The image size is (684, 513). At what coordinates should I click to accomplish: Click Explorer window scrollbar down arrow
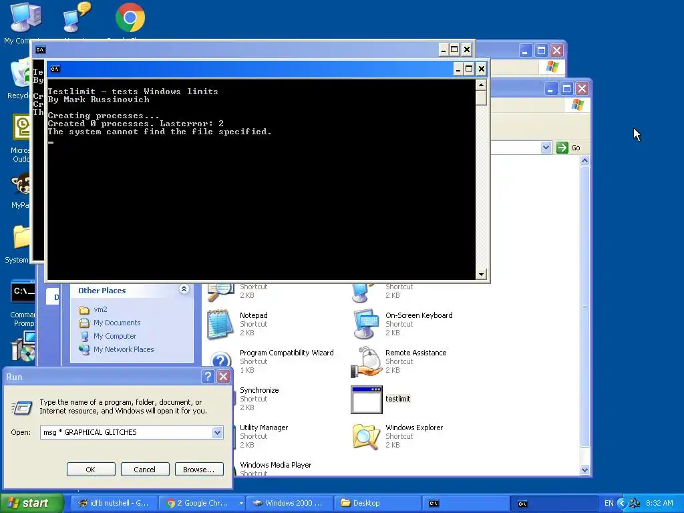point(584,470)
